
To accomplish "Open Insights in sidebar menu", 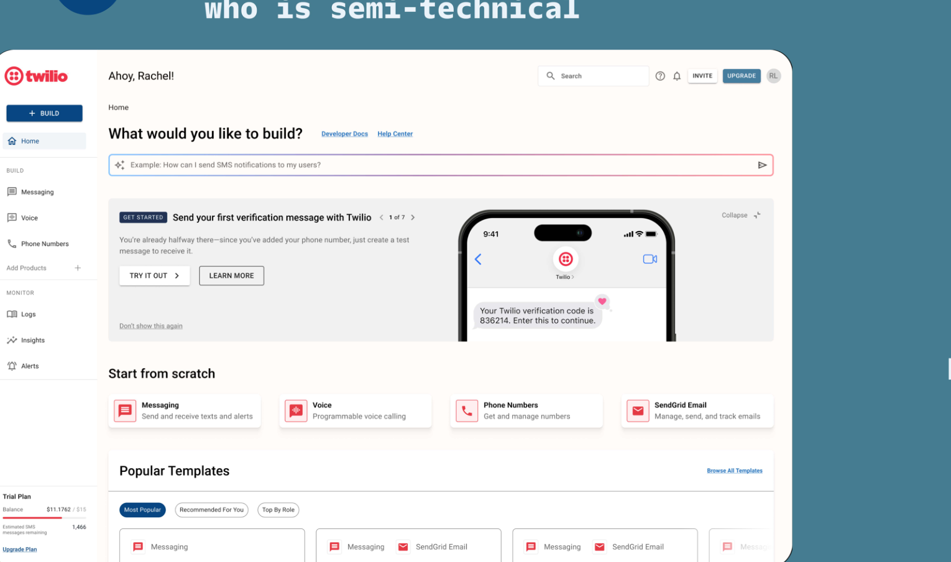I will [x=44, y=340].
